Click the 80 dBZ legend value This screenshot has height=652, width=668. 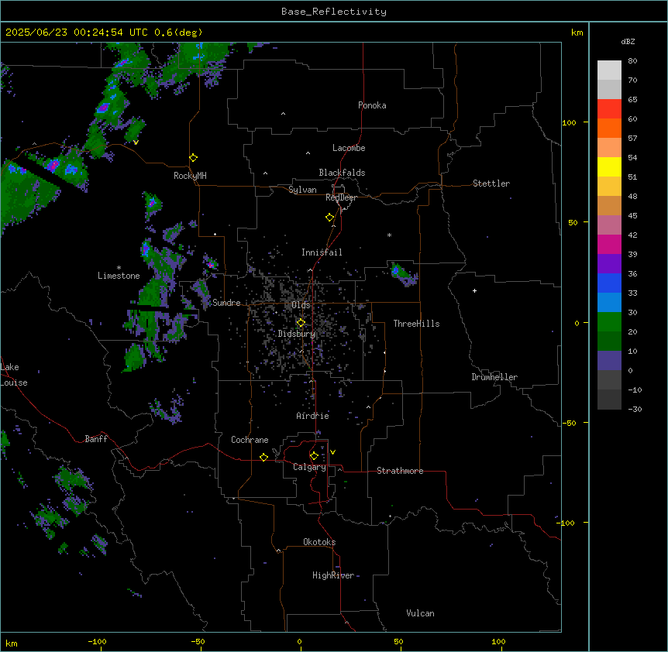632,61
